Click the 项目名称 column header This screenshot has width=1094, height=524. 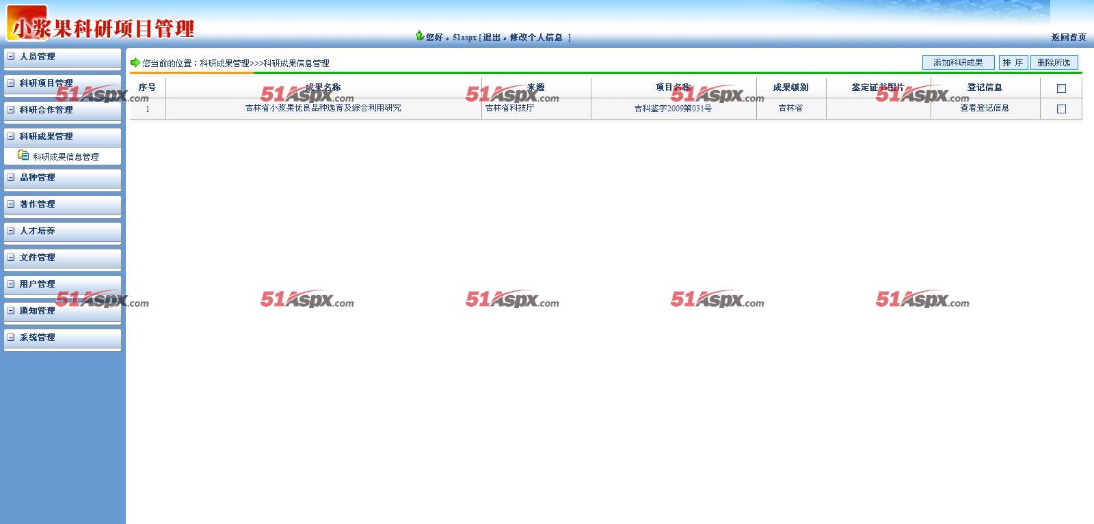pyautogui.click(x=673, y=87)
